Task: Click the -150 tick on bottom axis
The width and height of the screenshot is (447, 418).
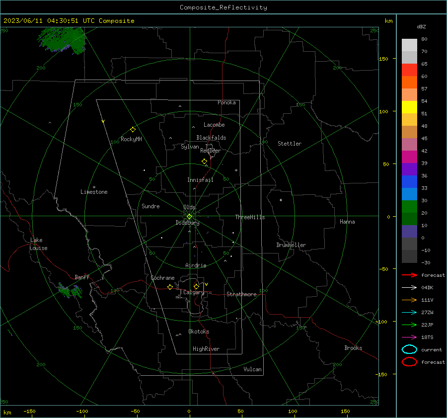Action: [29, 411]
